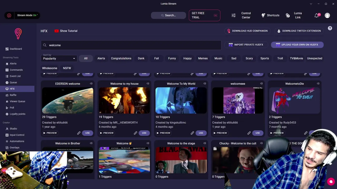
Task: Open Control Center sliders icon
Action: (x=234, y=15)
